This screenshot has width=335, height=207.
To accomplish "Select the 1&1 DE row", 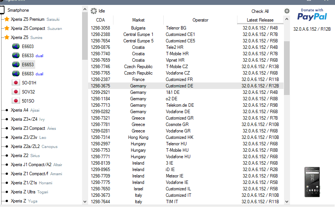I will [x=186, y=92].
